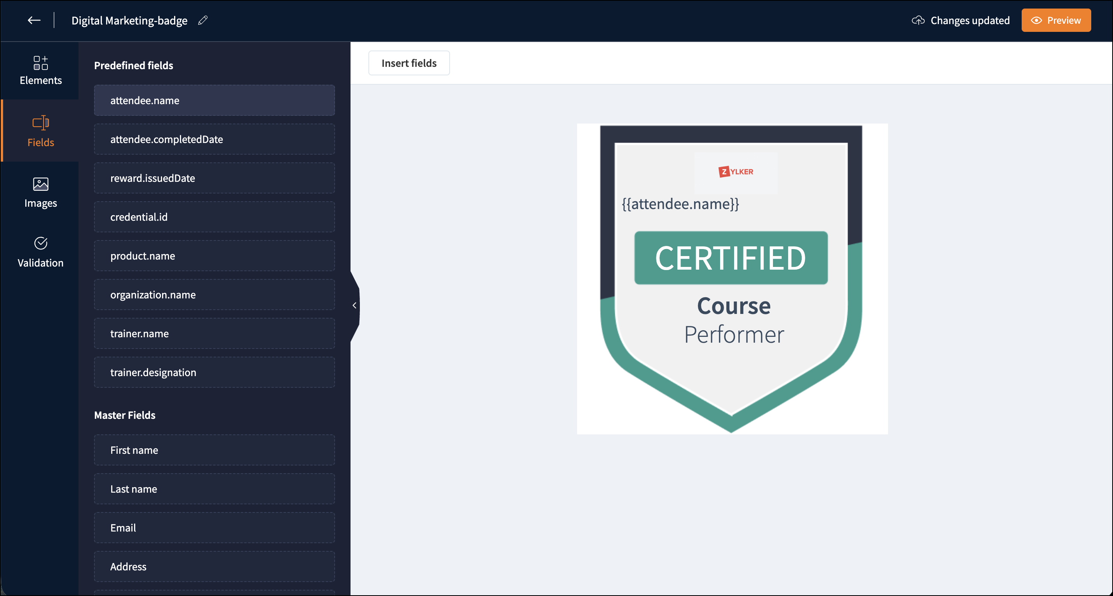Screen dimensions: 1113x596
Task: Pick the credential.id field
Action: coord(214,217)
